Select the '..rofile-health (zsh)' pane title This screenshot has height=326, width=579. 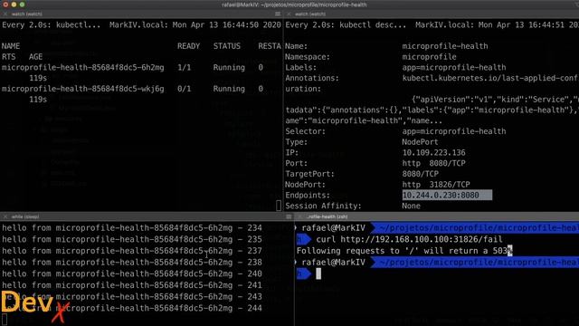point(327,216)
